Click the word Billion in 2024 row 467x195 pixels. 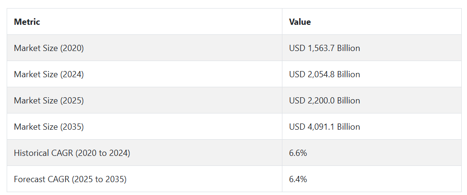pyautogui.click(x=349, y=74)
